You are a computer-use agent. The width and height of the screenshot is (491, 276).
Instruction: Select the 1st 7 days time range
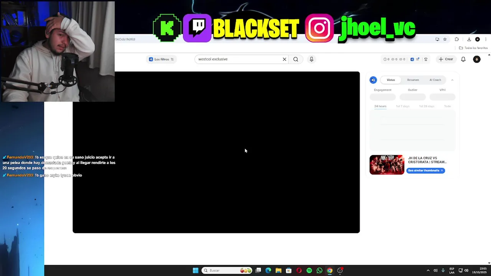(403, 106)
